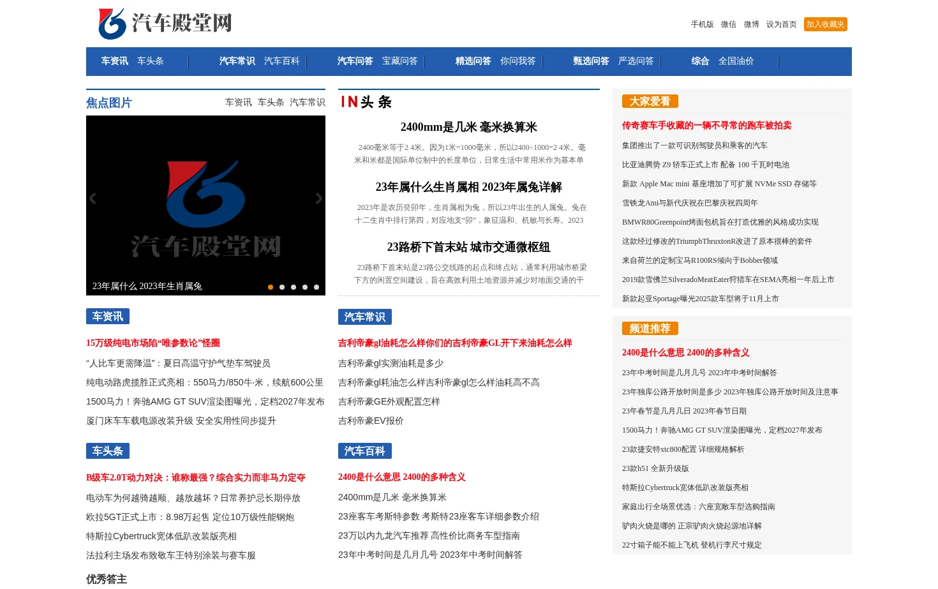The height and width of the screenshot is (589, 938).
Task: Select the second carousel dot
Action: 282,287
